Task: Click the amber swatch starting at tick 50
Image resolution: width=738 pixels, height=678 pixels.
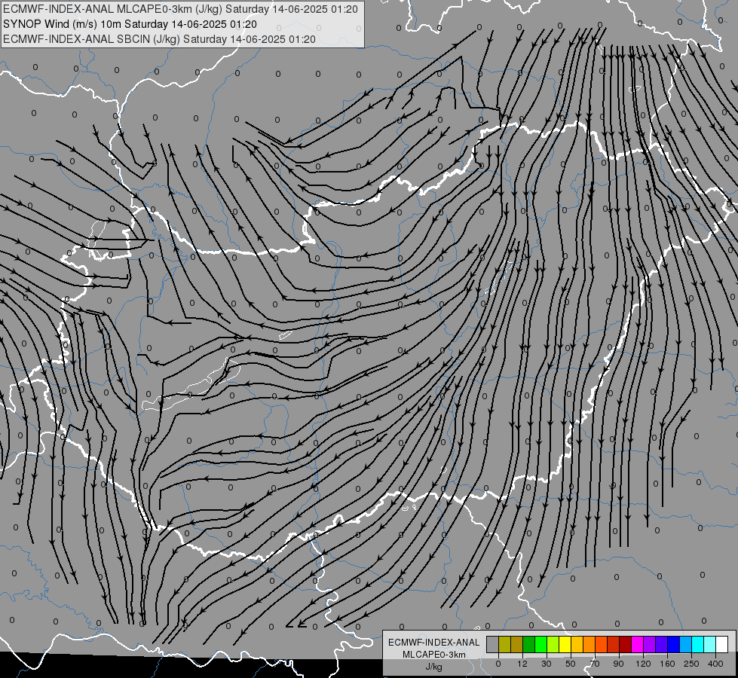Action: (577, 645)
